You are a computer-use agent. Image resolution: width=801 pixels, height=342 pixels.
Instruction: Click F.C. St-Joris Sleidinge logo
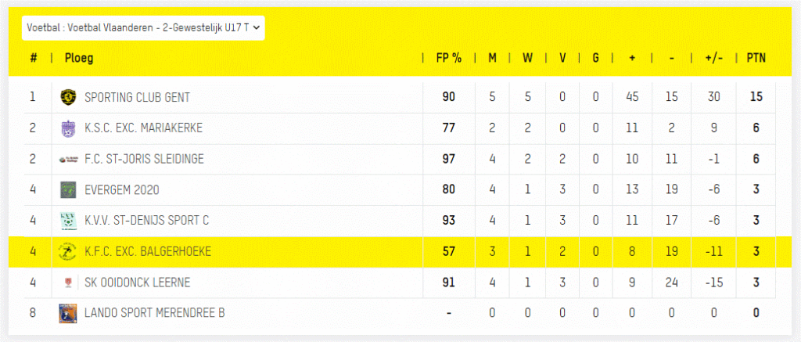pyautogui.click(x=68, y=159)
